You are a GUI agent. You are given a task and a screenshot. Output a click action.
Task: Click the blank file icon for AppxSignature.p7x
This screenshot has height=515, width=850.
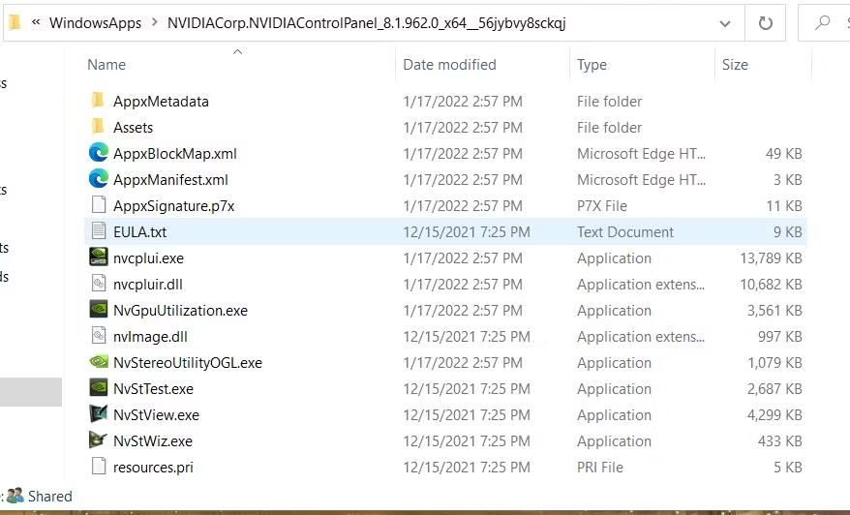tap(99, 205)
